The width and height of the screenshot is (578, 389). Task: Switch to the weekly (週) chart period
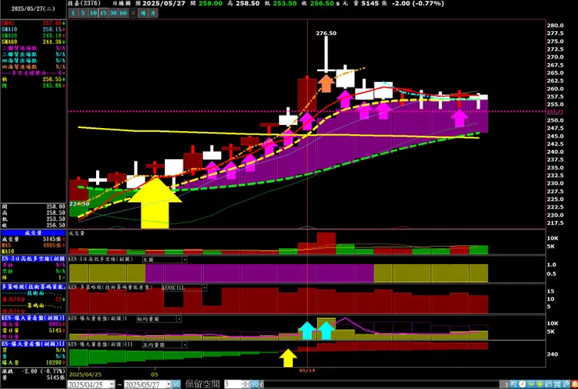pyautogui.click(x=143, y=13)
